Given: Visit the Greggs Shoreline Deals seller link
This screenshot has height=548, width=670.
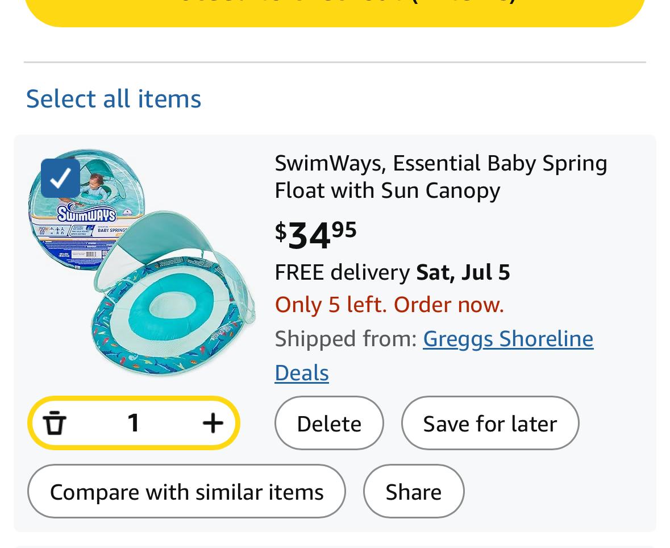Looking at the screenshot, I should tap(507, 339).
